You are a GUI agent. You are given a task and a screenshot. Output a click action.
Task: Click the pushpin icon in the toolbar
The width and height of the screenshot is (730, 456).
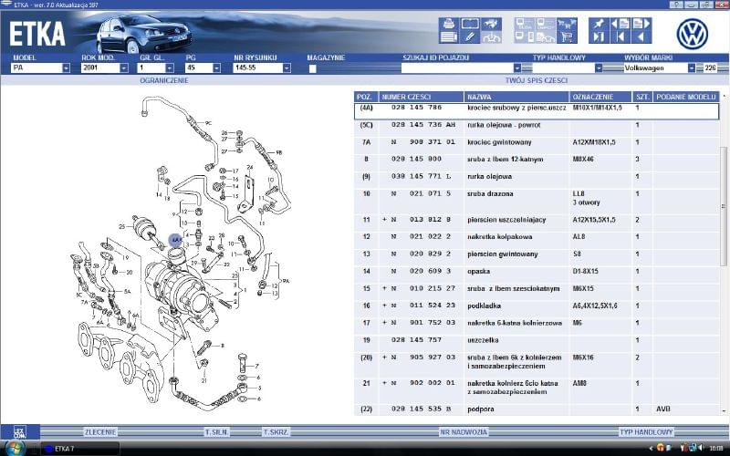(x=599, y=24)
